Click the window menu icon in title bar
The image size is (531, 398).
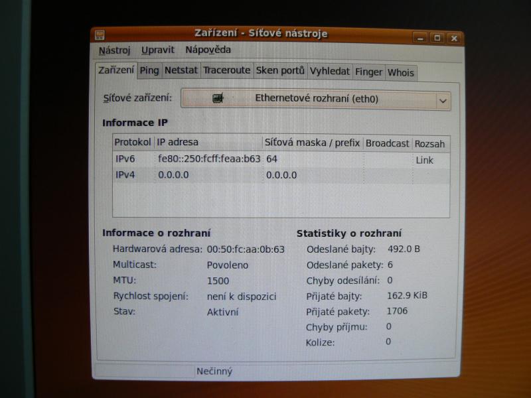point(100,34)
